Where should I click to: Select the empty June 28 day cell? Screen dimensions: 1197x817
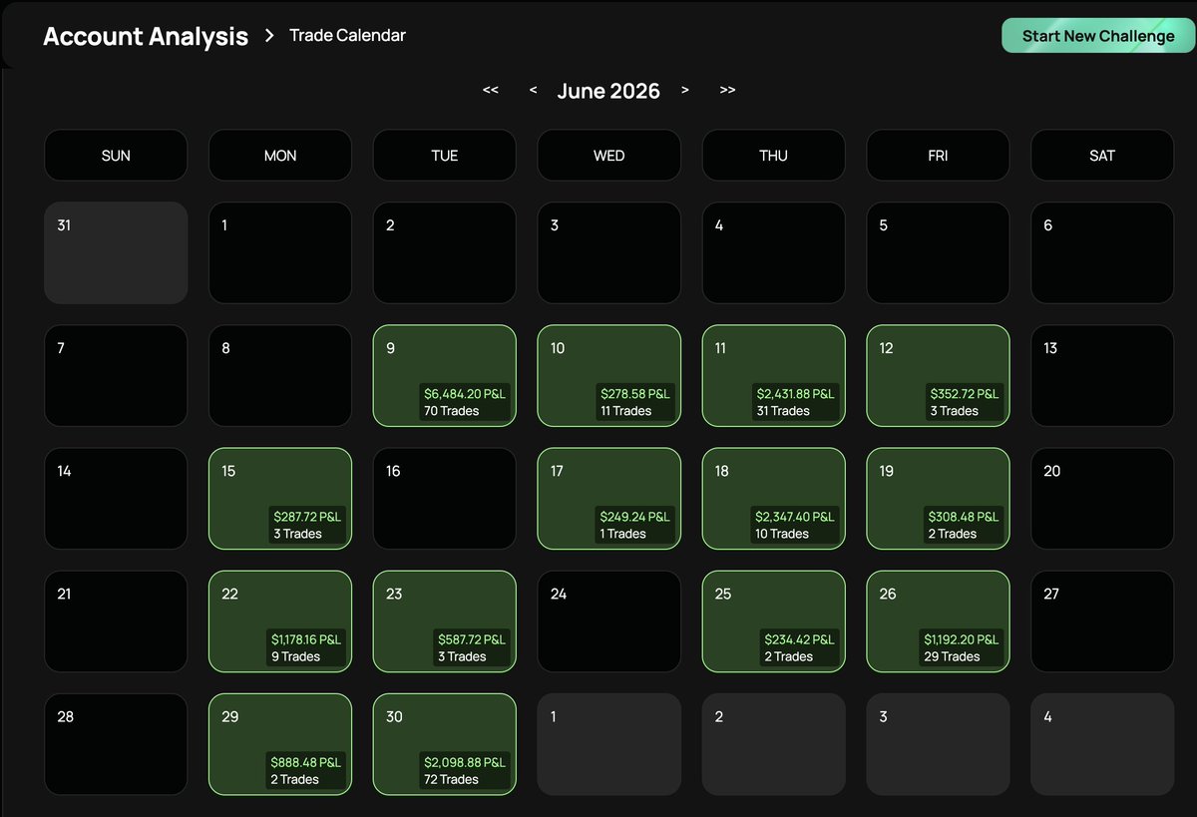tap(116, 744)
